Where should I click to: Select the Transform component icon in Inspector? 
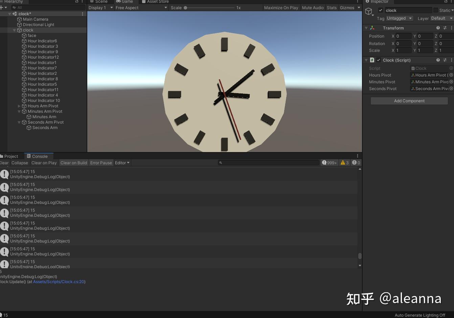371,28
